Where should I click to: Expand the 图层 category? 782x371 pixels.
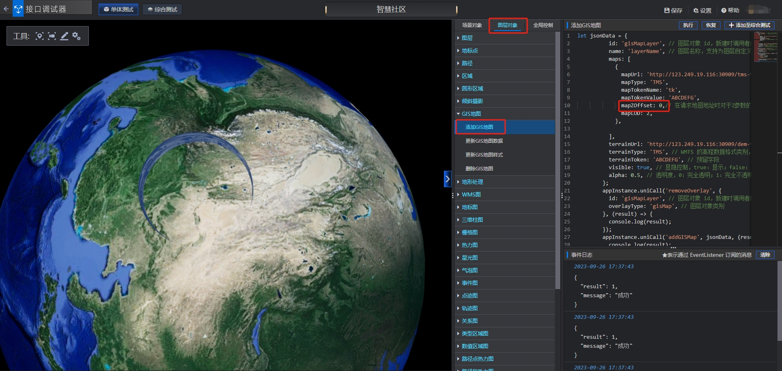tap(505, 38)
